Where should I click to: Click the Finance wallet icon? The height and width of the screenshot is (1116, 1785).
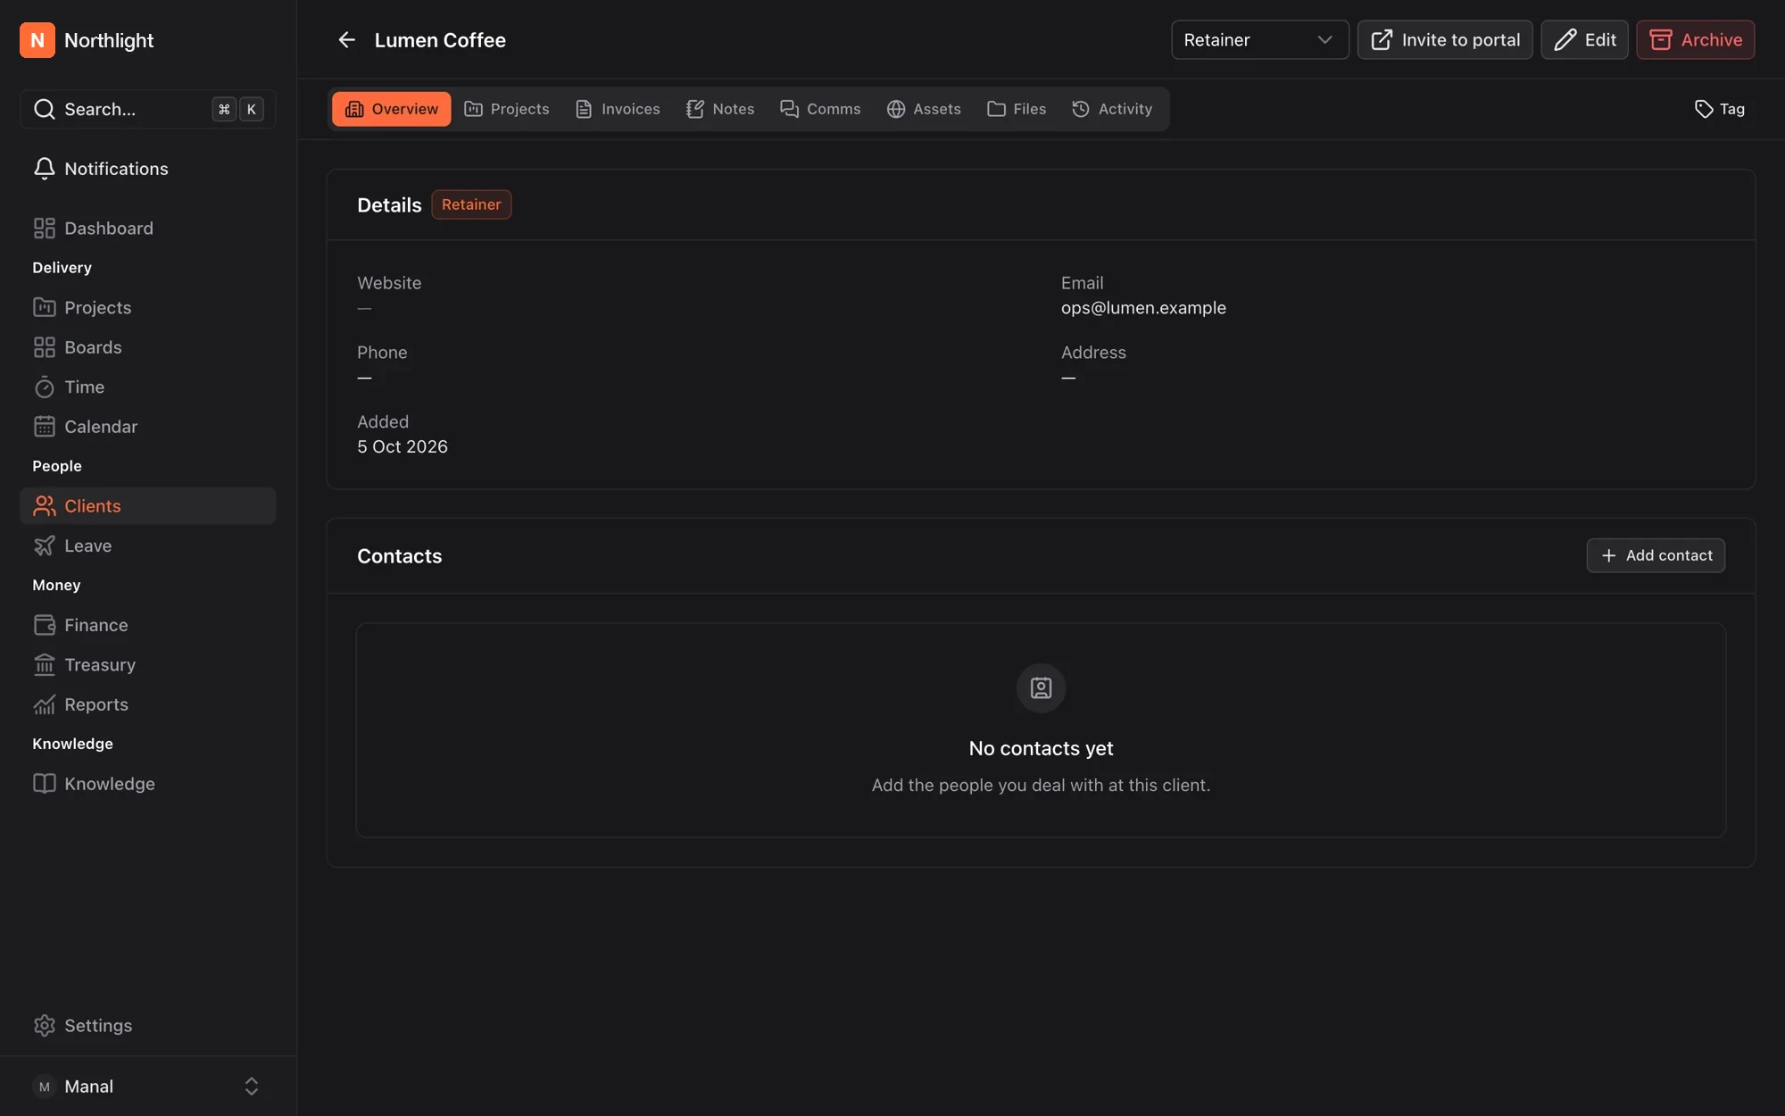[45, 625]
